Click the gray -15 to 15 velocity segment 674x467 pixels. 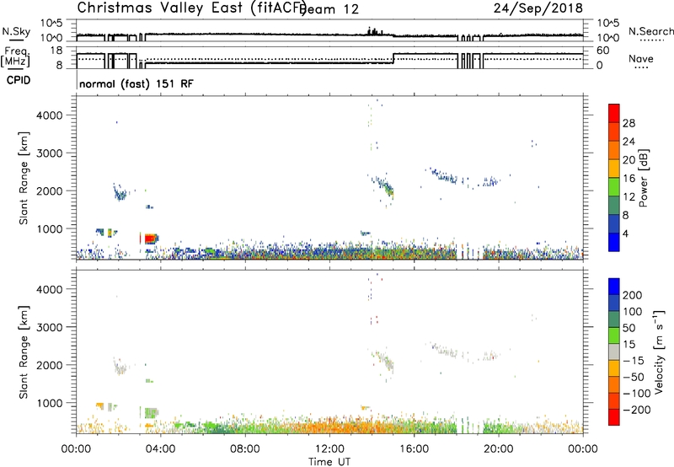[614, 352]
